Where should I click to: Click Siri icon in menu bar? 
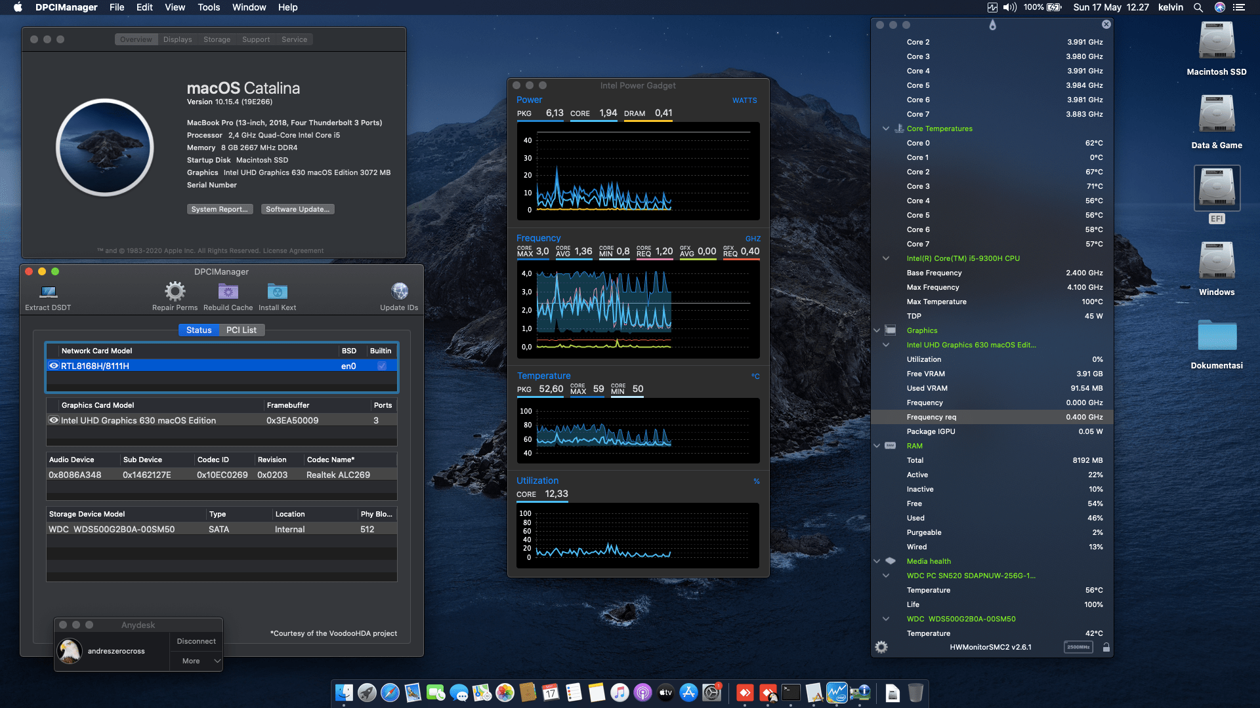pos(1219,7)
